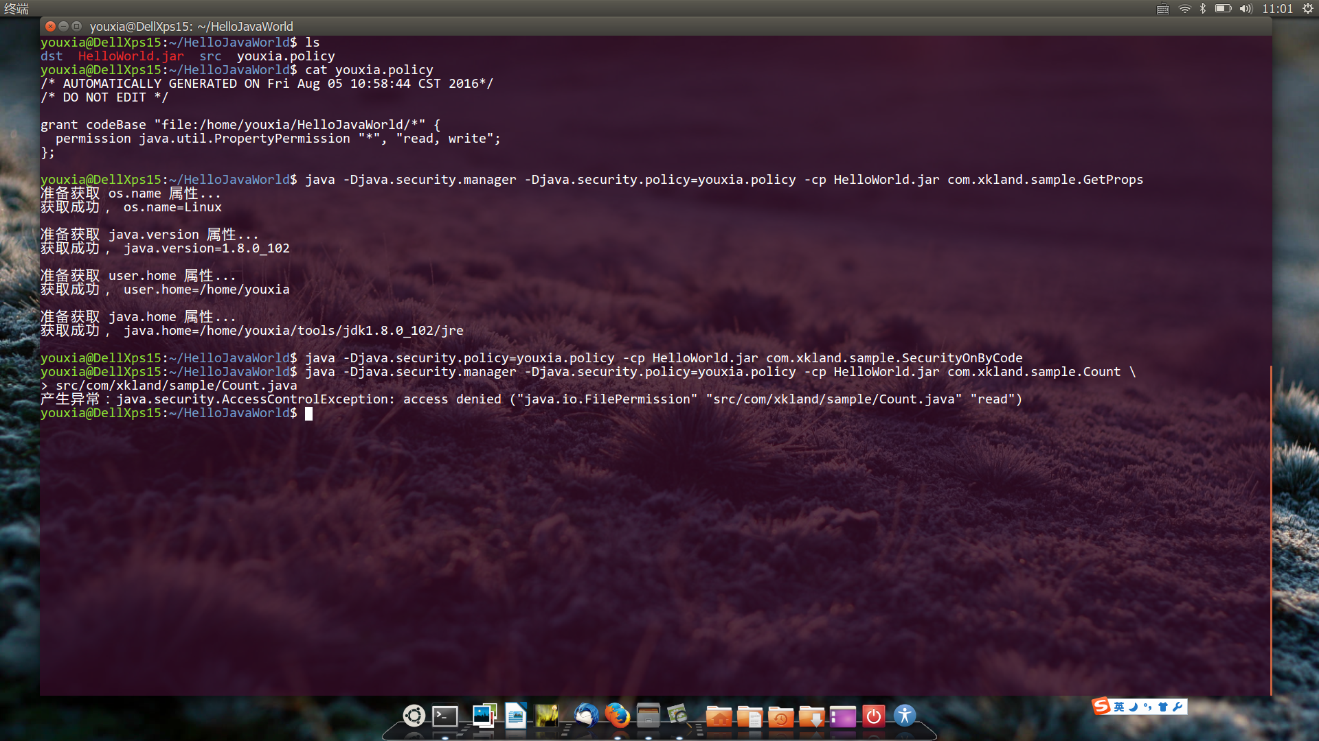Screen dimensions: 1319x741
Task: Click the 'AUTOMATICALLY GENERATED ON' comment line
Action: coord(267,84)
